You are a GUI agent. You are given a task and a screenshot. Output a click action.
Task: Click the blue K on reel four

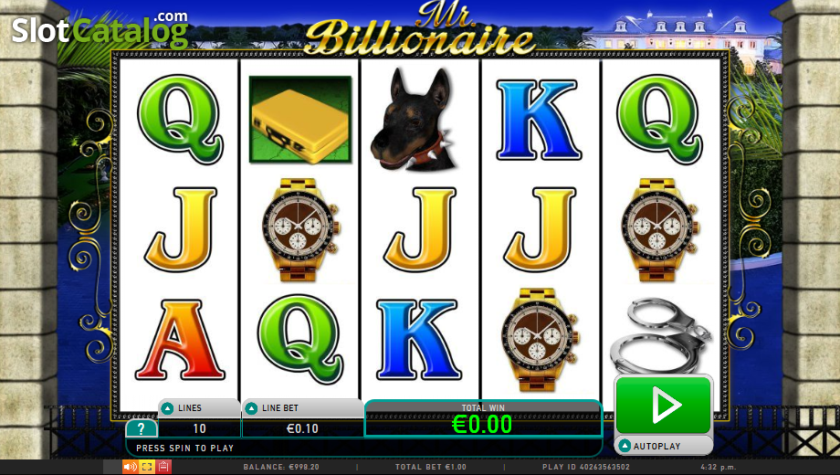[x=539, y=120]
